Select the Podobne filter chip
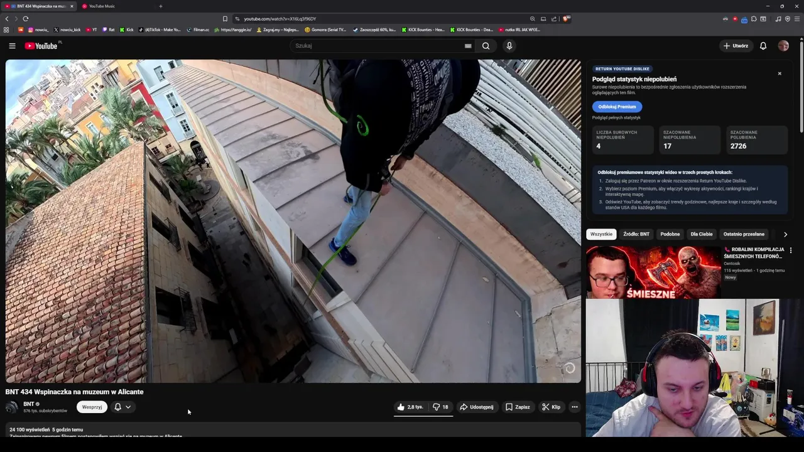 pos(670,234)
